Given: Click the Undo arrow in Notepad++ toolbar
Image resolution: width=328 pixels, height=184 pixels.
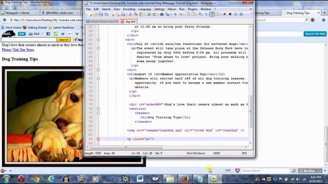Looking at the screenshot, I should 149,14.
